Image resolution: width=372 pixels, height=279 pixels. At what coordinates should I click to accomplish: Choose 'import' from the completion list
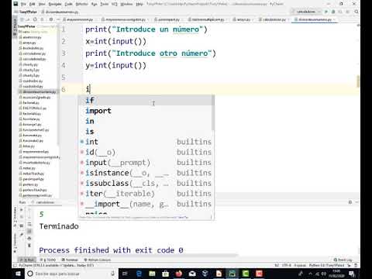coord(146,111)
